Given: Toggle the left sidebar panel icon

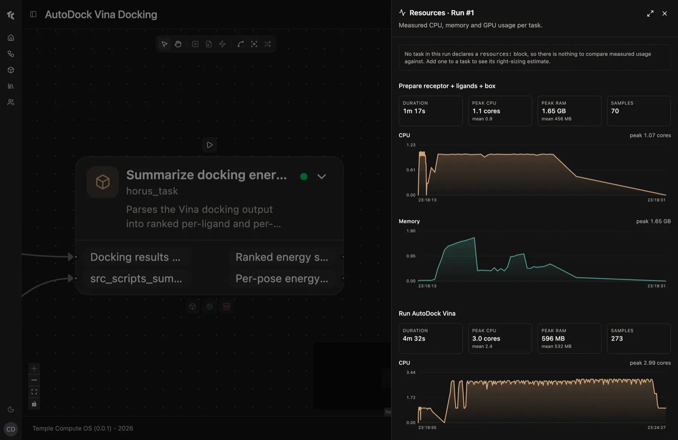Looking at the screenshot, I should point(33,14).
